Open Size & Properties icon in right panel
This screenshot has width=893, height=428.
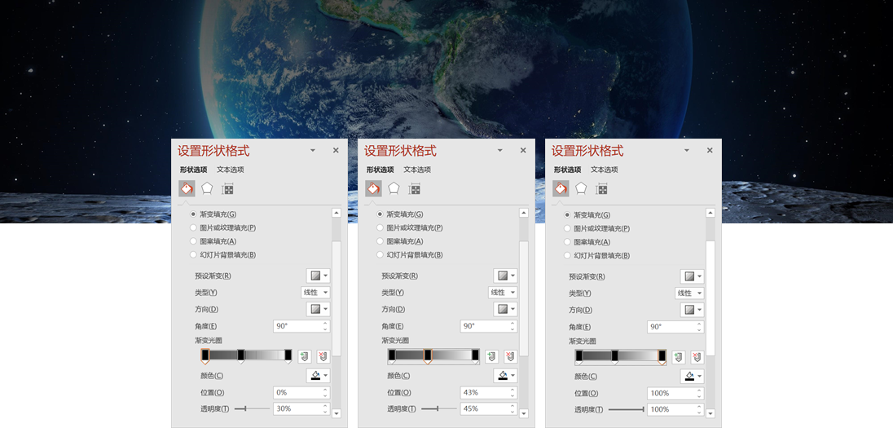coord(601,188)
